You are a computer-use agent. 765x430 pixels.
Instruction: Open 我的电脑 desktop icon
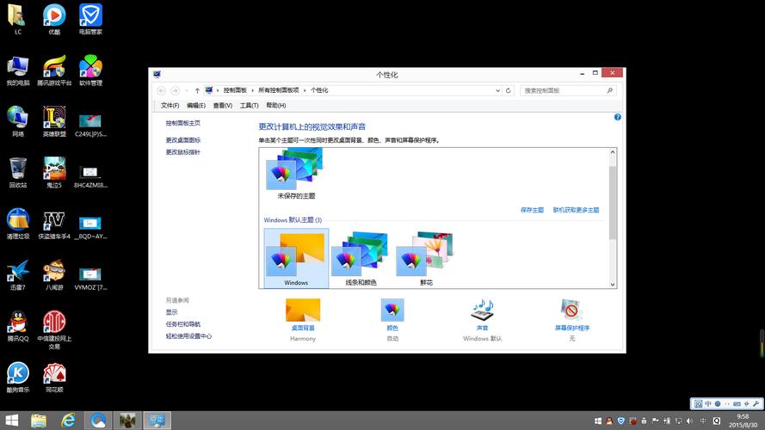pos(17,71)
